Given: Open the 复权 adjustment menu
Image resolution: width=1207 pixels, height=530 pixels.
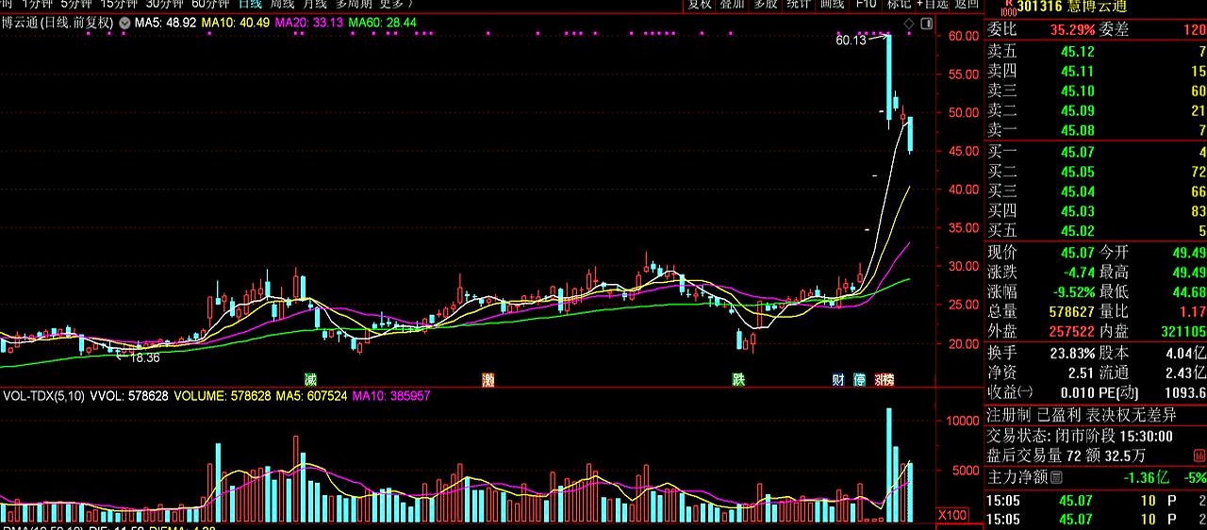Looking at the screenshot, I should coord(700,4).
